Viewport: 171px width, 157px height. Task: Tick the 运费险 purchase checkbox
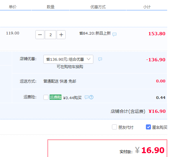coord(46,97)
